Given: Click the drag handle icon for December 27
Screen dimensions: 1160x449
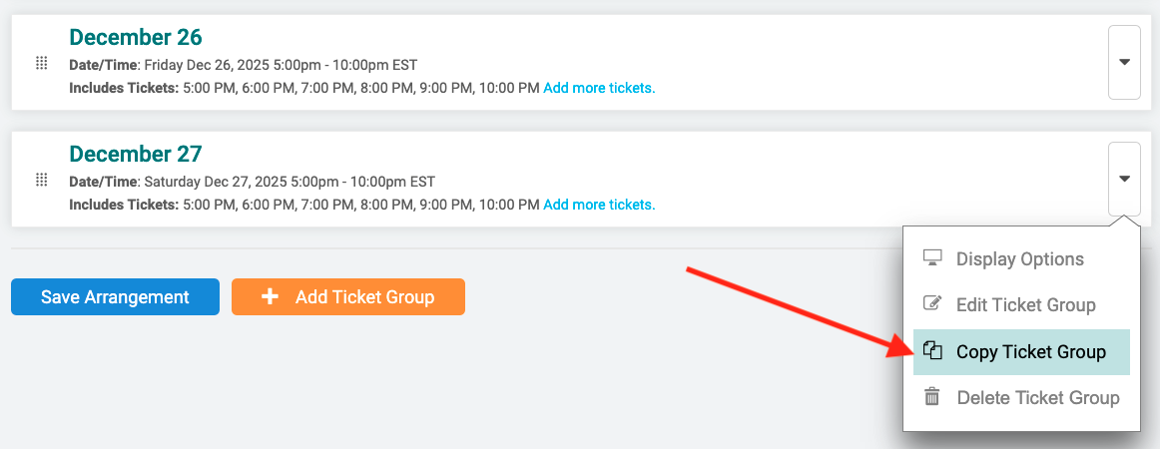Looking at the screenshot, I should [x=42, y=179].
